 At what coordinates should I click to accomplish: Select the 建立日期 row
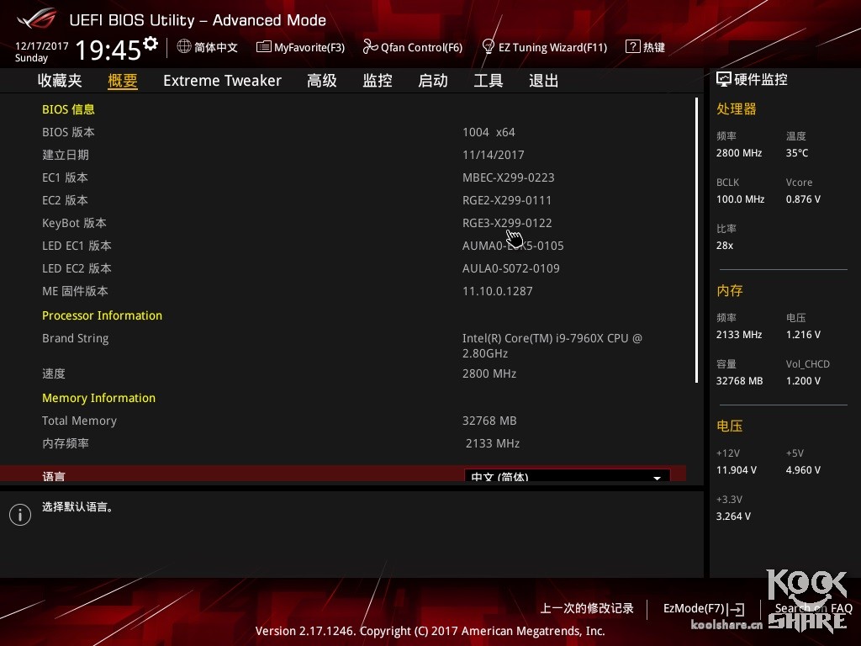(x=343, y=155)
